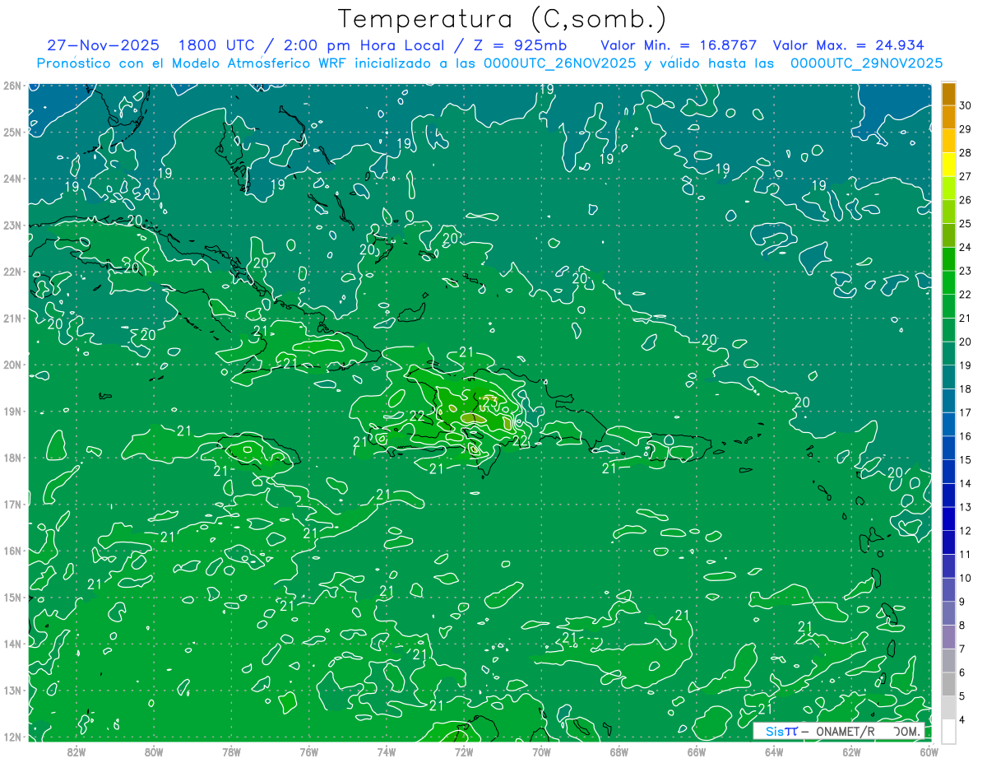The height and width of the screenshot is (763, 987).
Task: Click the '20N' latitude axis label
Action: [x=12, y=365]
